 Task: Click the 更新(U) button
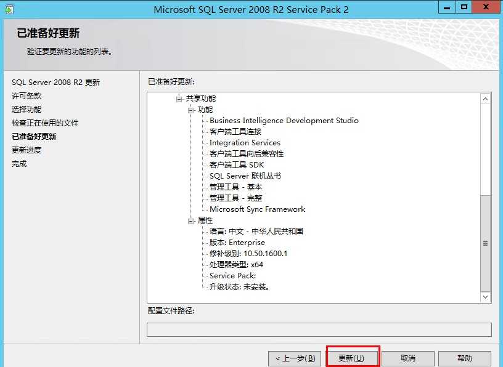(x=351, y=358)
